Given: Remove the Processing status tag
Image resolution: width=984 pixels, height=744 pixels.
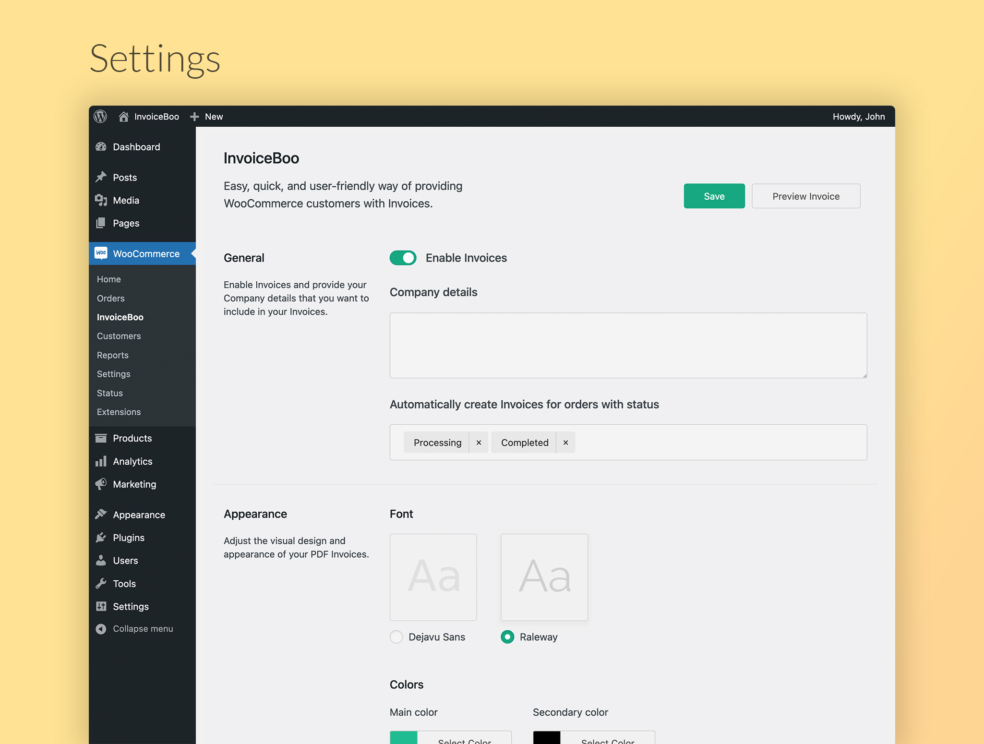Looking at the screenshot, I should tap(479, 443).
